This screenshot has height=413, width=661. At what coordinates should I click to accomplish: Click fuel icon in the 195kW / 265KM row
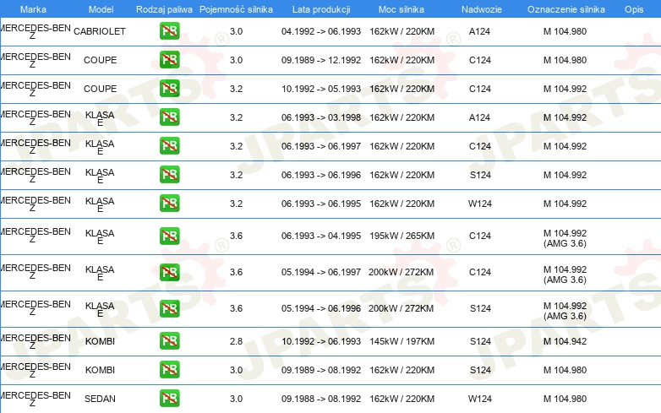(x=169, y=236)
